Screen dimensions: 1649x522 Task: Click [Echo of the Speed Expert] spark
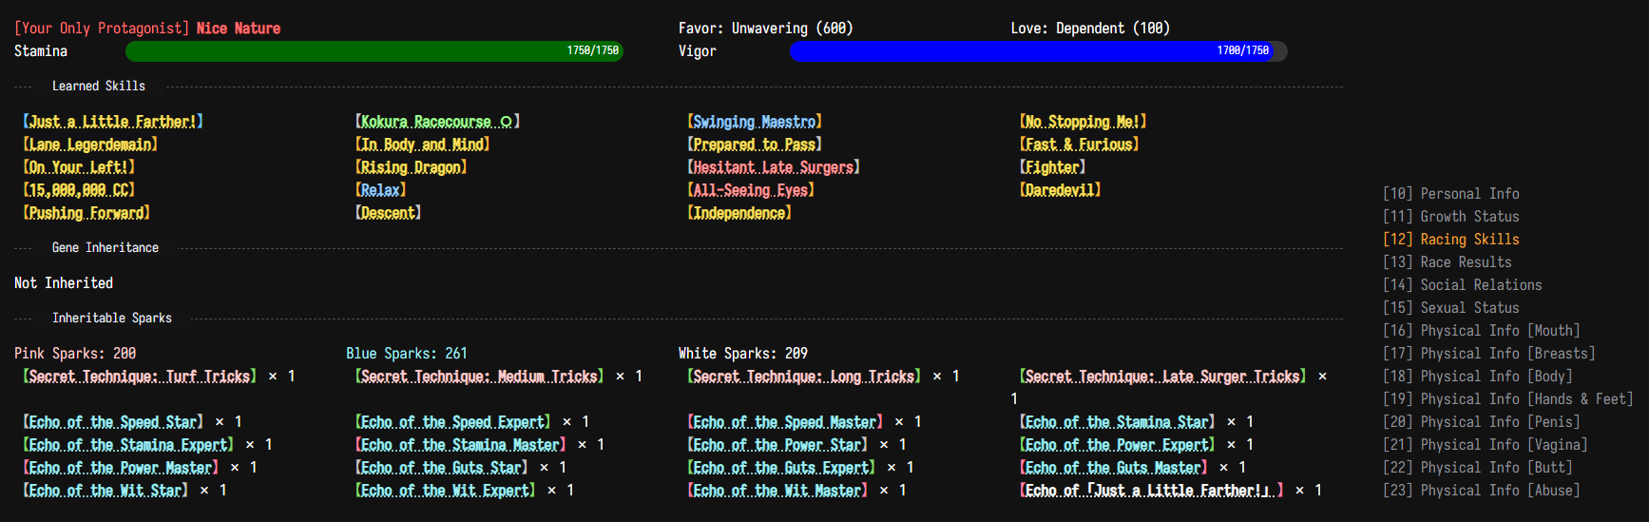point(452,422)
